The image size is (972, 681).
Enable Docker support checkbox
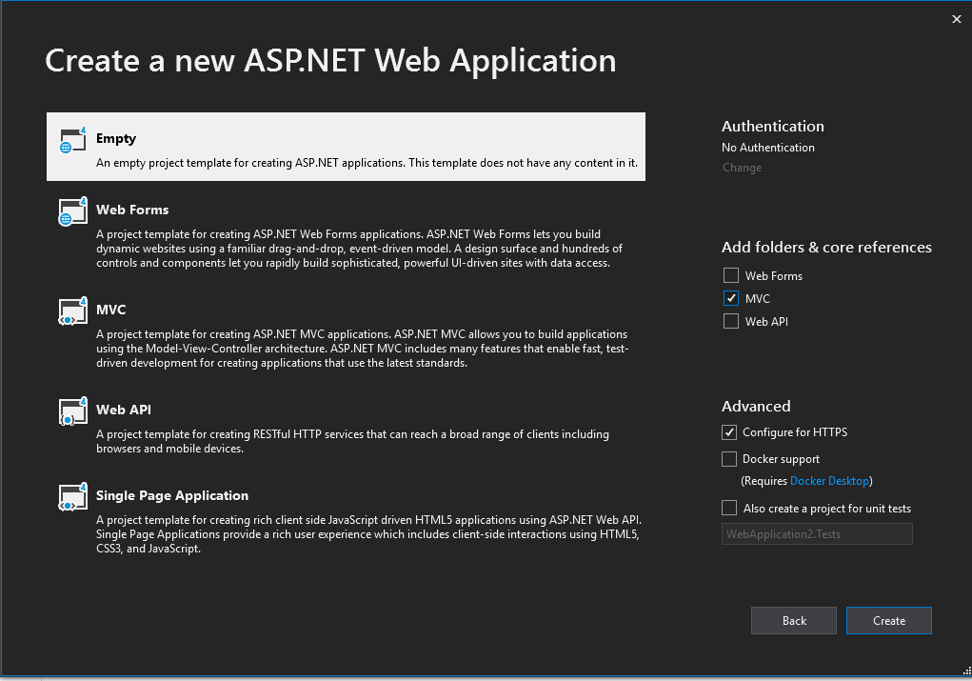729,459
